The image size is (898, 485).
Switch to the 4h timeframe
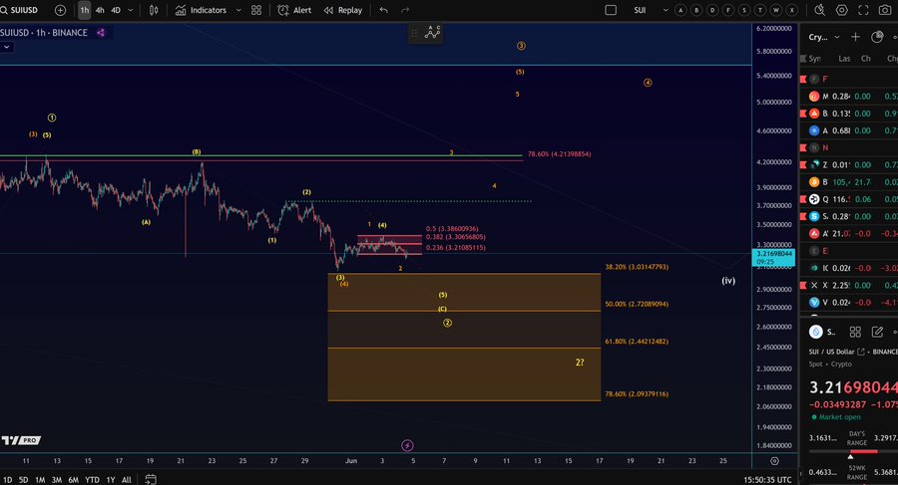100,10
